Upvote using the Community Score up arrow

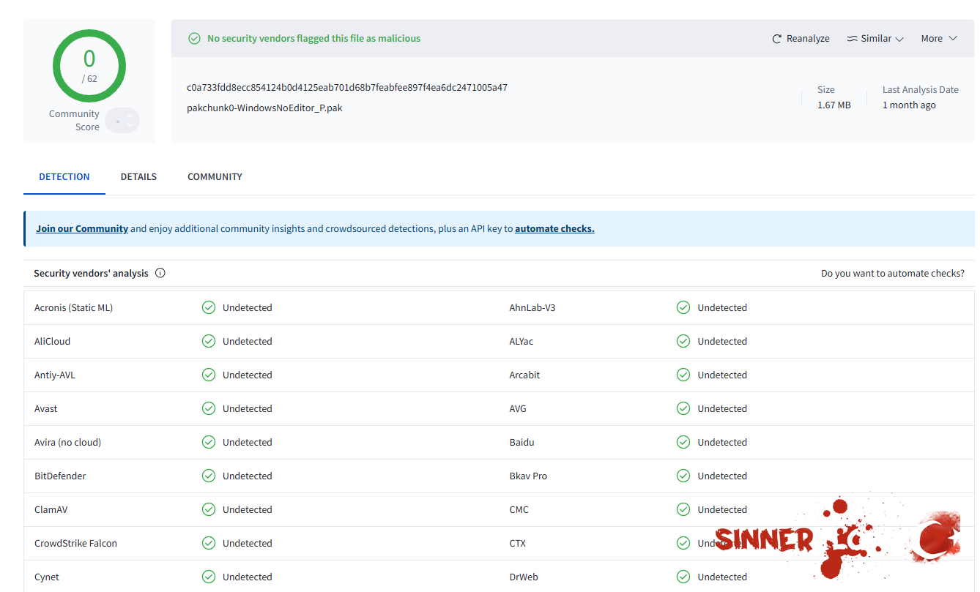tap(129, 115)
